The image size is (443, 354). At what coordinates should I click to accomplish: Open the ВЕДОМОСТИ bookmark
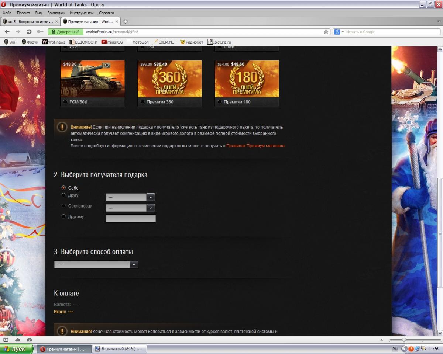coord(83,42)
